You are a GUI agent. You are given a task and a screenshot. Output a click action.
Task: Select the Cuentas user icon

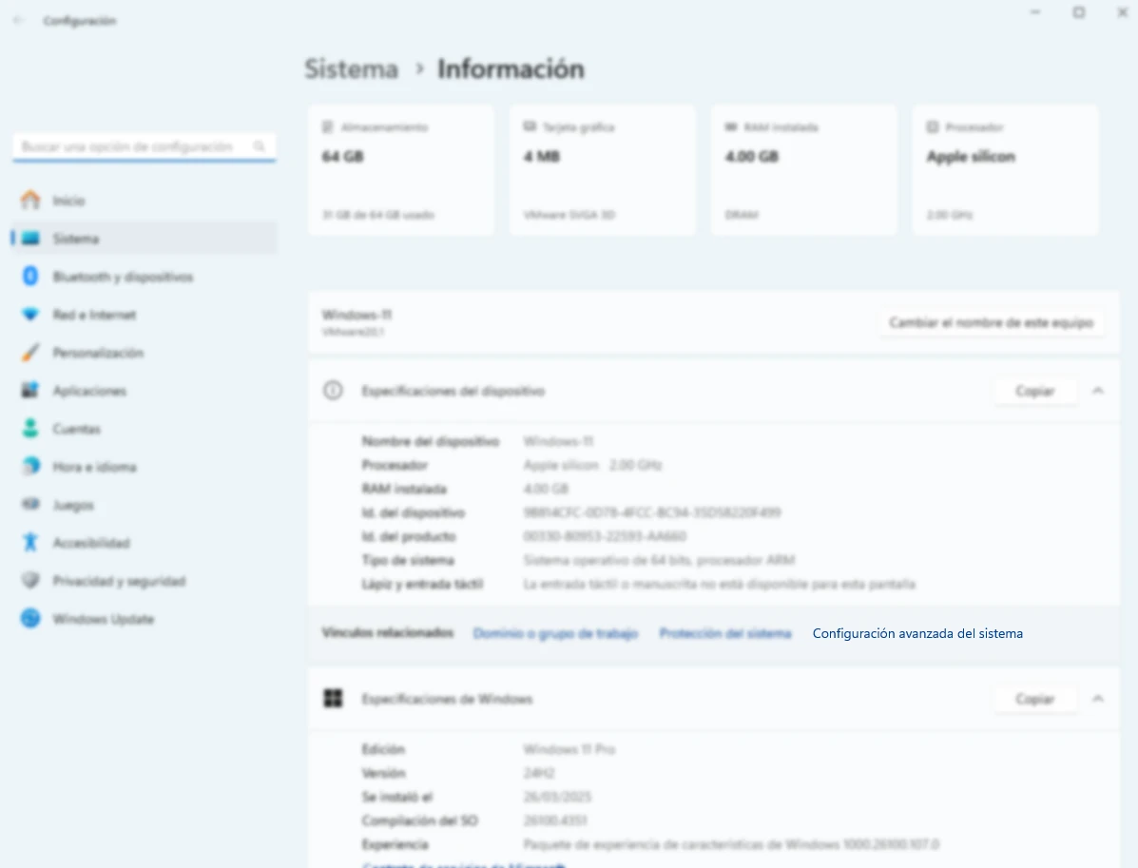(x=31, y=429)
